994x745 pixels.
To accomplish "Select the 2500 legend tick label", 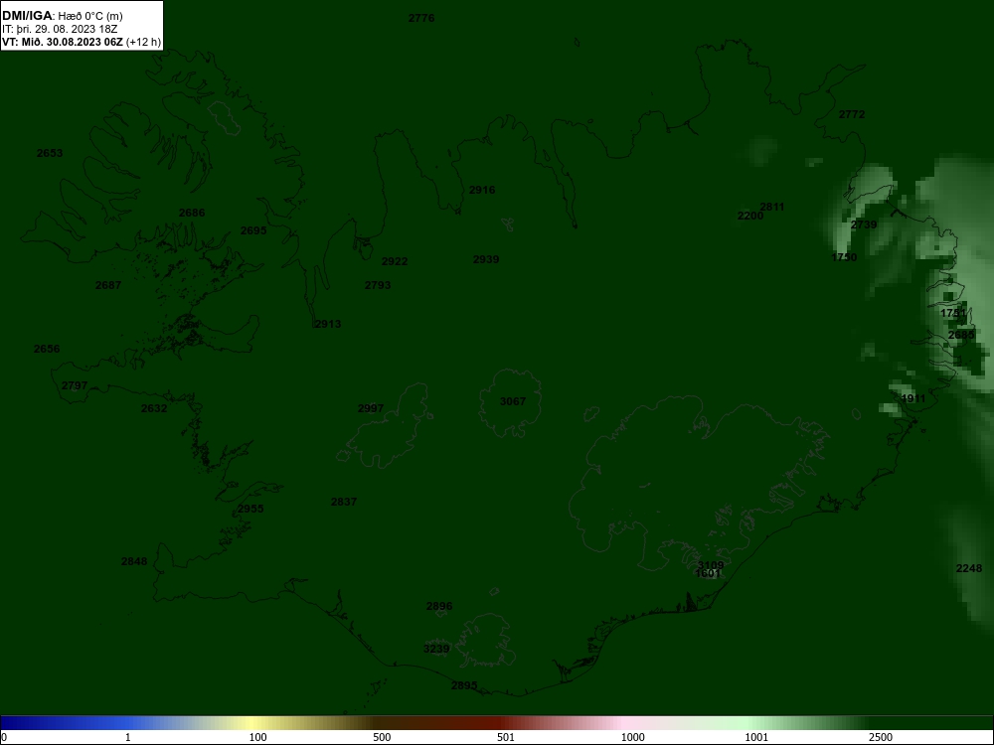I will pos(881,737).
